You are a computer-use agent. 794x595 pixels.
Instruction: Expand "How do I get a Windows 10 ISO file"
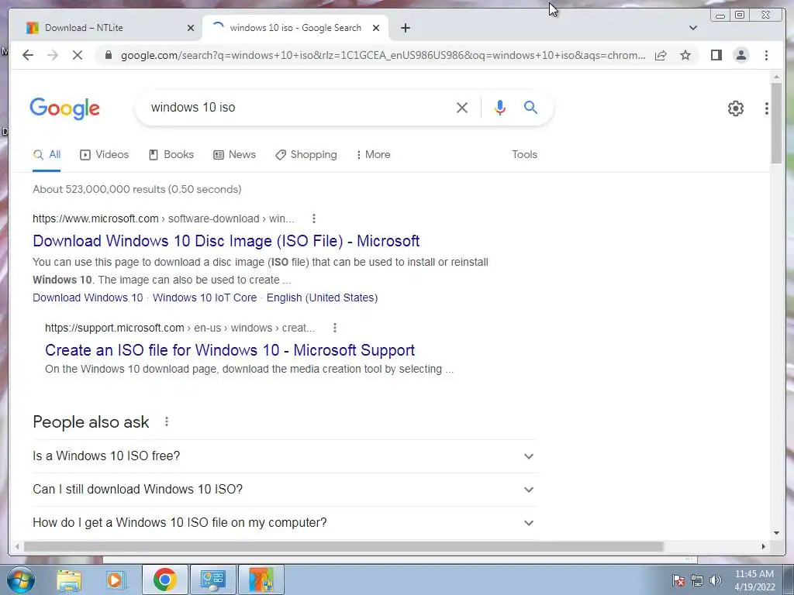point(284,523)
